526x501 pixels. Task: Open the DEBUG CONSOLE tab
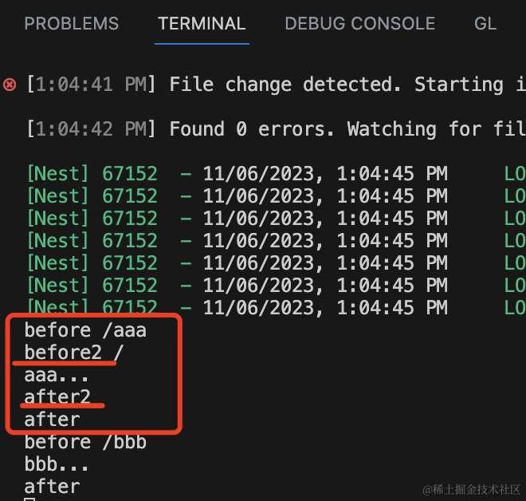click(359, 24)
